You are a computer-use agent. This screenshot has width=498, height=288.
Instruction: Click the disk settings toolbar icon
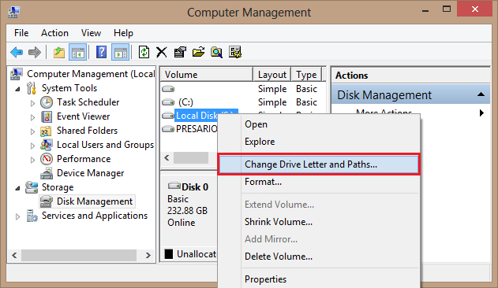pos(235,52)
